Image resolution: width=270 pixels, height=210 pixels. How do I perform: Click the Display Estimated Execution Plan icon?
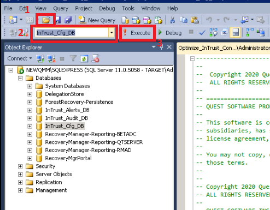pos(213,32)
